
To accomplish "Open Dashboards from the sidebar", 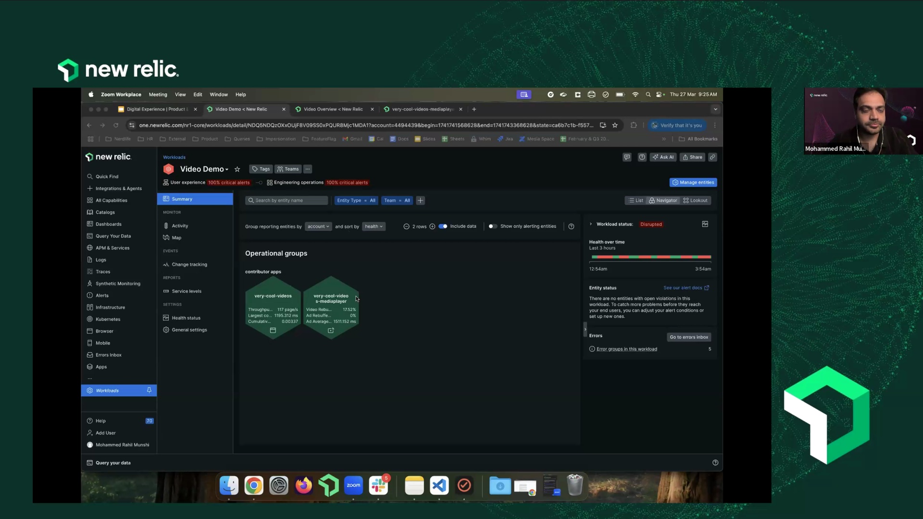I will 108,224.
